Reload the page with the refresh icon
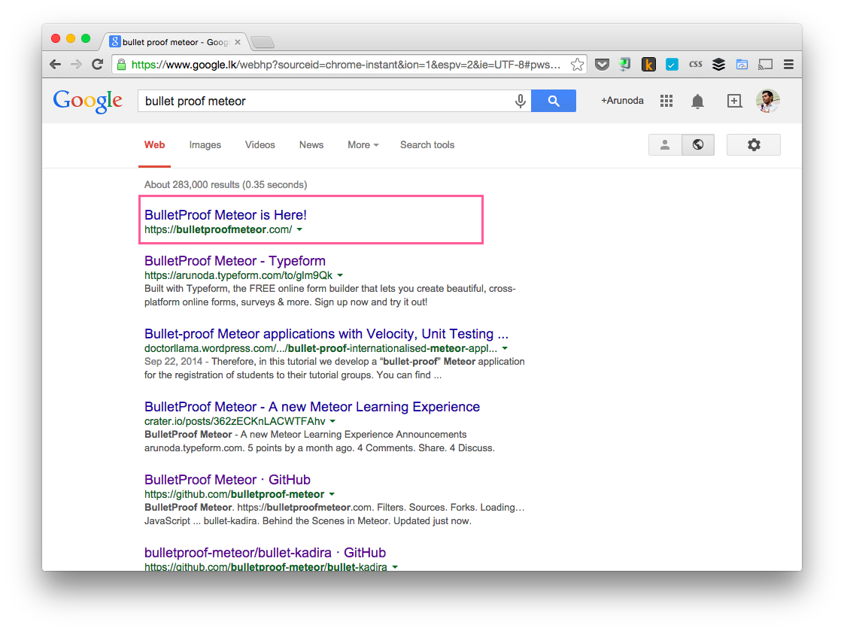 coord(98,65)
